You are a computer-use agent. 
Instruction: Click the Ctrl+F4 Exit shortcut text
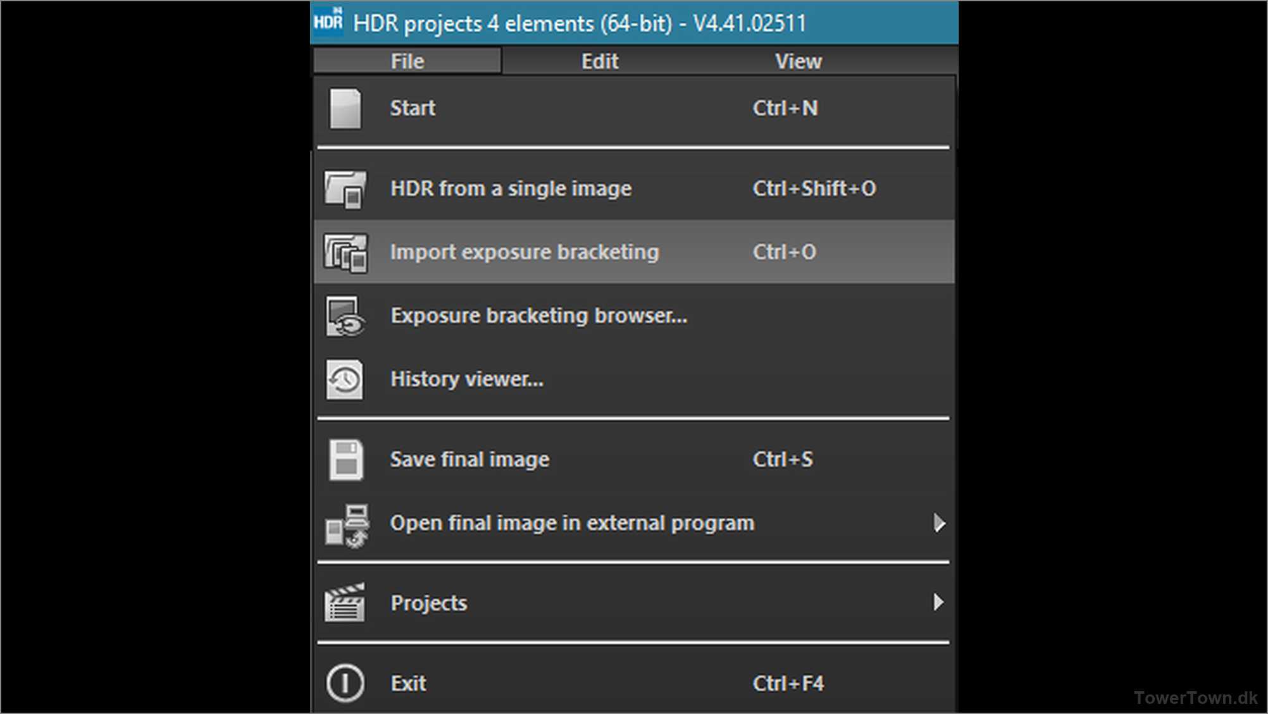(788, 684)
